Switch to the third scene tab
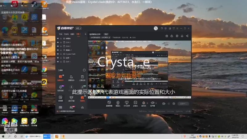247x139 pixels. click(x=72, y=34)
